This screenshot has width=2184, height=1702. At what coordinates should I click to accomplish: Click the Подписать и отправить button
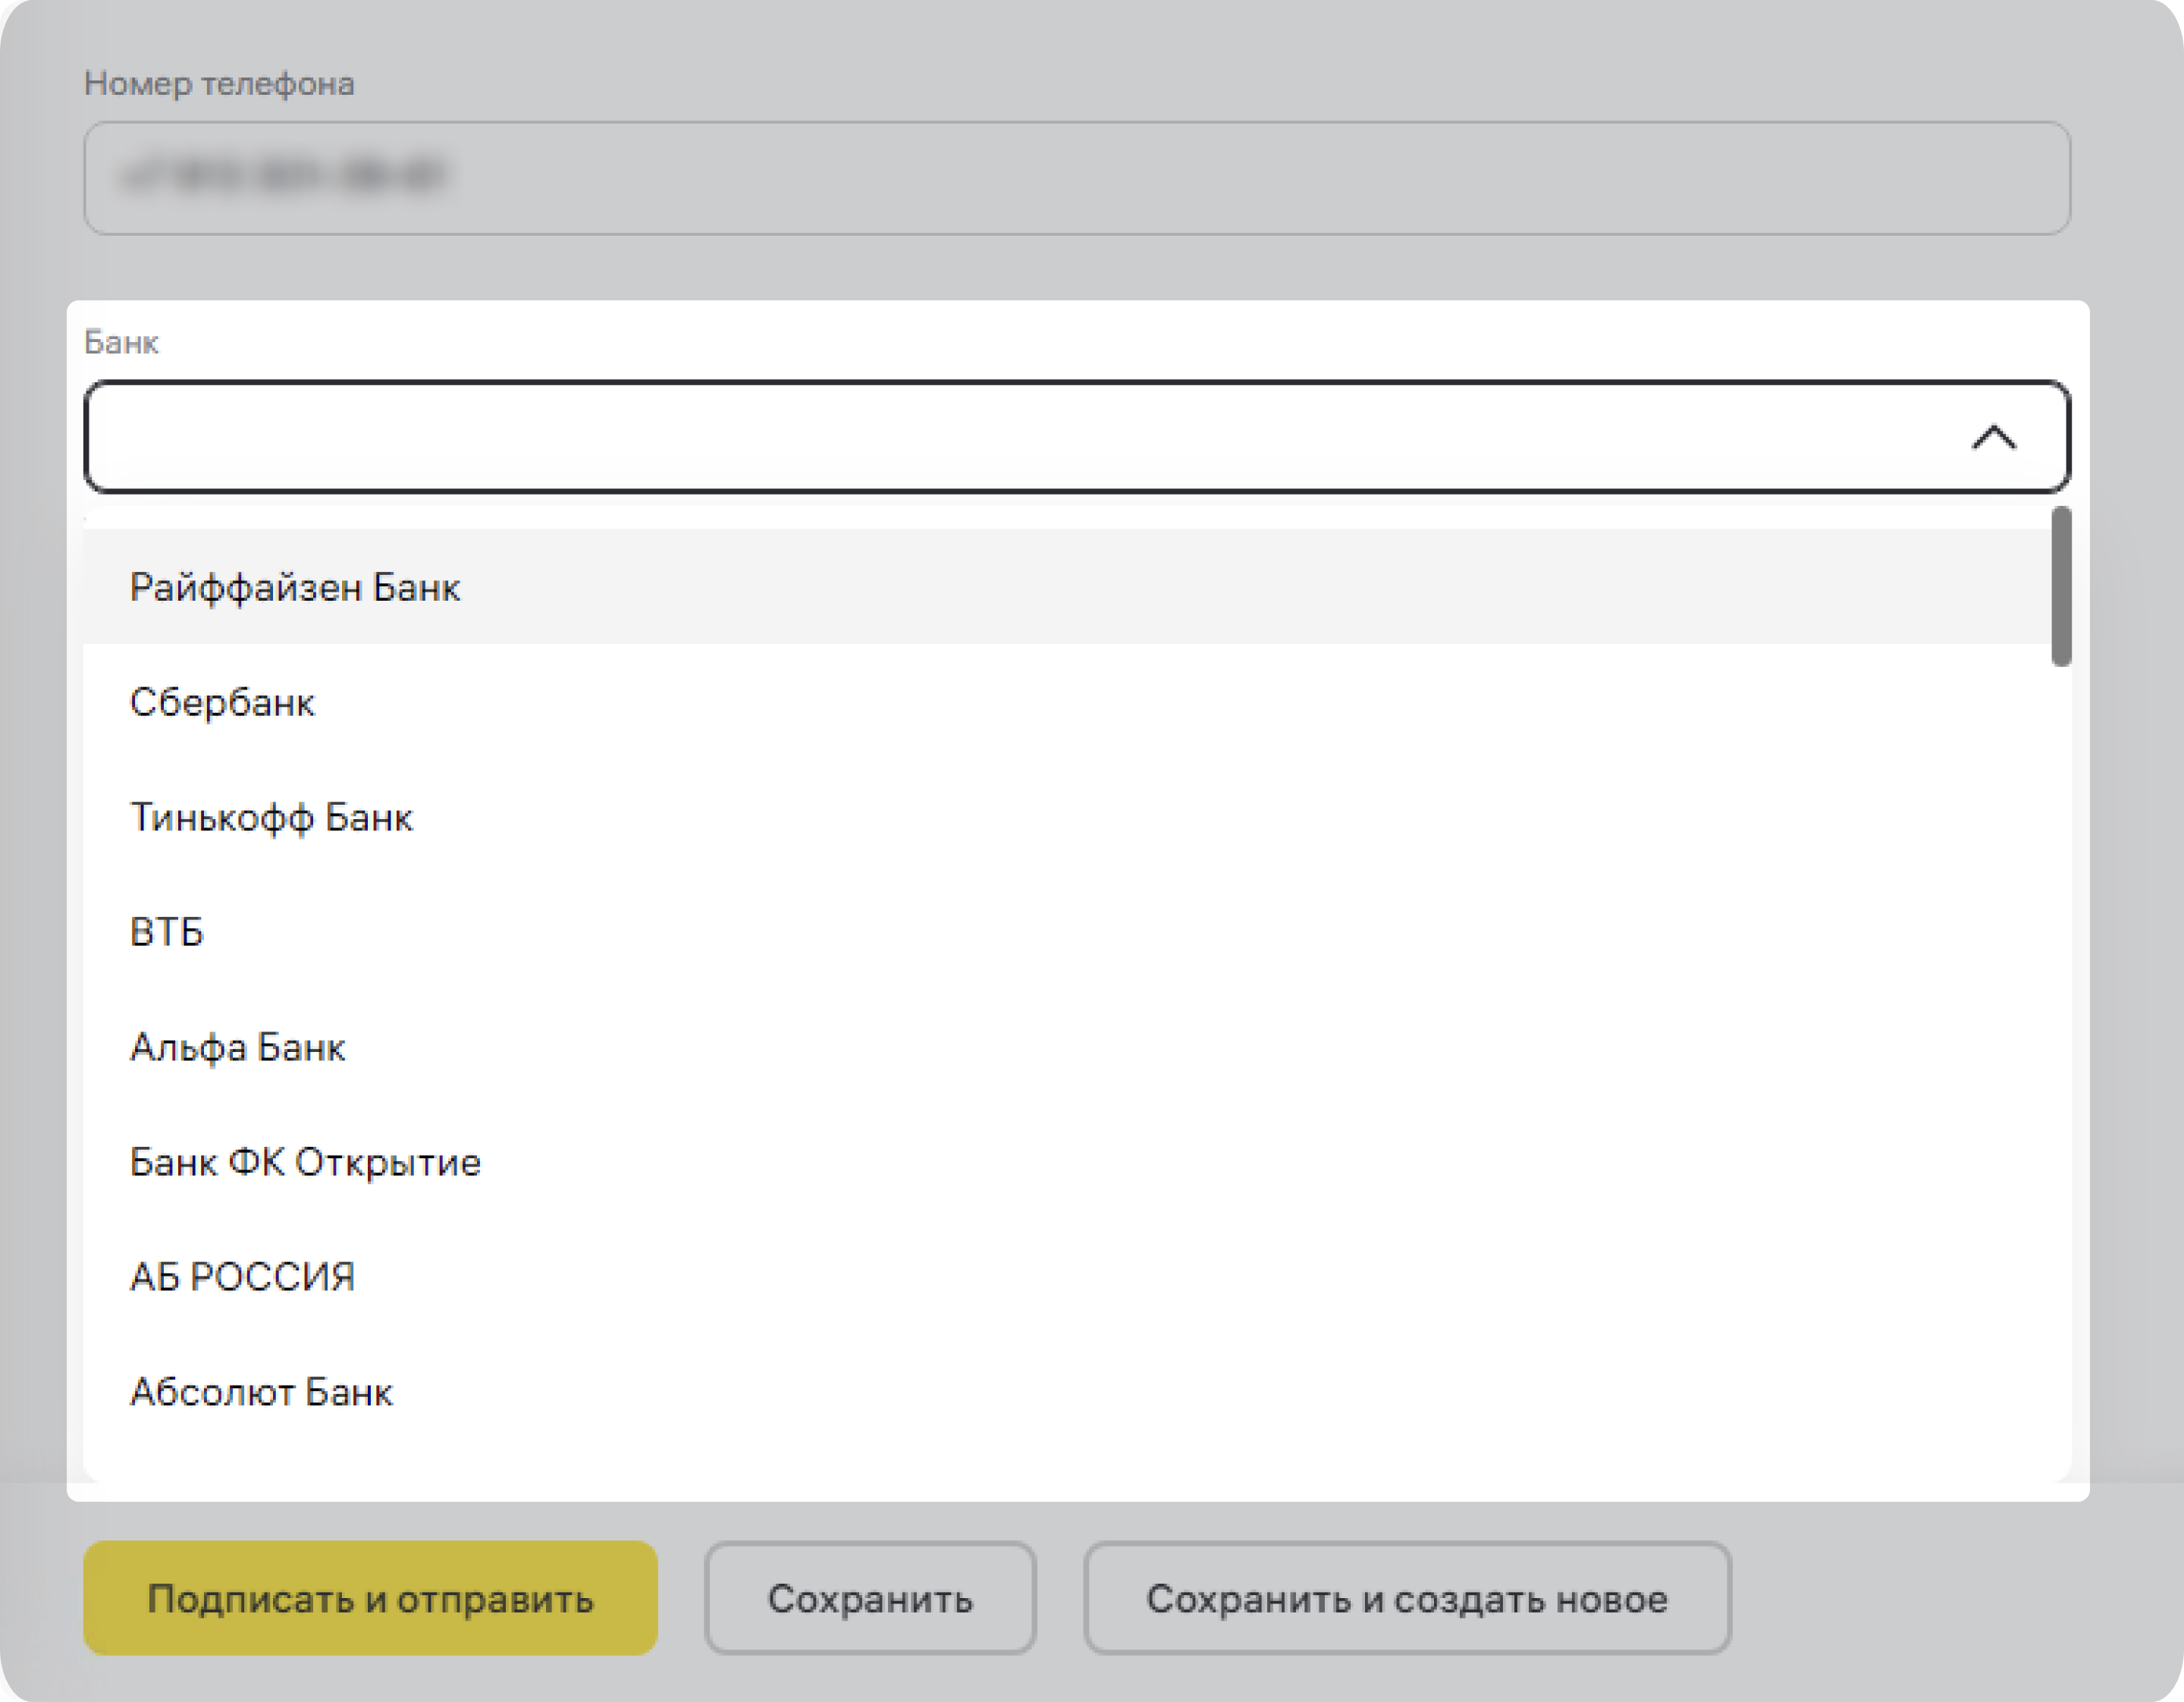coord(370,1598)
